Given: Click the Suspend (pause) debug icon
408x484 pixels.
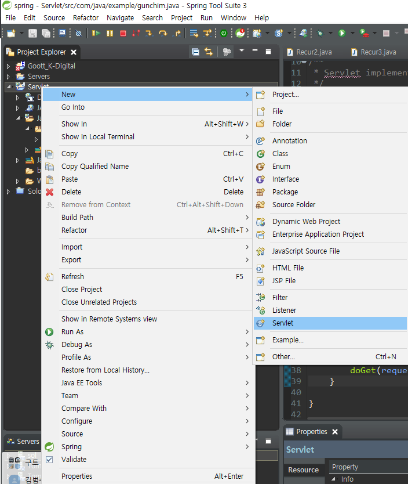Looking at the screenshot, I should tap(110, 33).
